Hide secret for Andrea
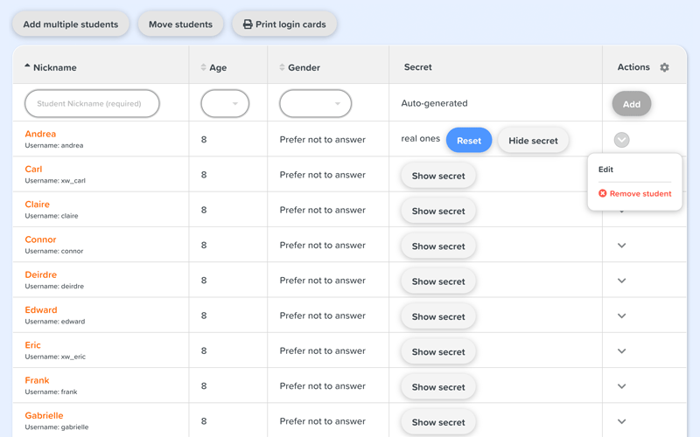 533,141
